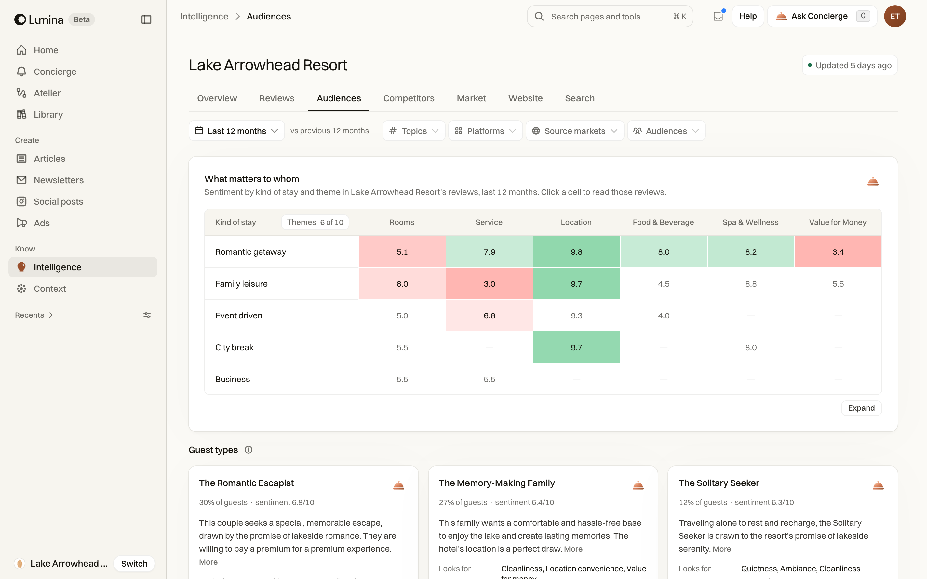Switch to the Market tab
This screenshot has height=579, width=927.
click(471, 98)
